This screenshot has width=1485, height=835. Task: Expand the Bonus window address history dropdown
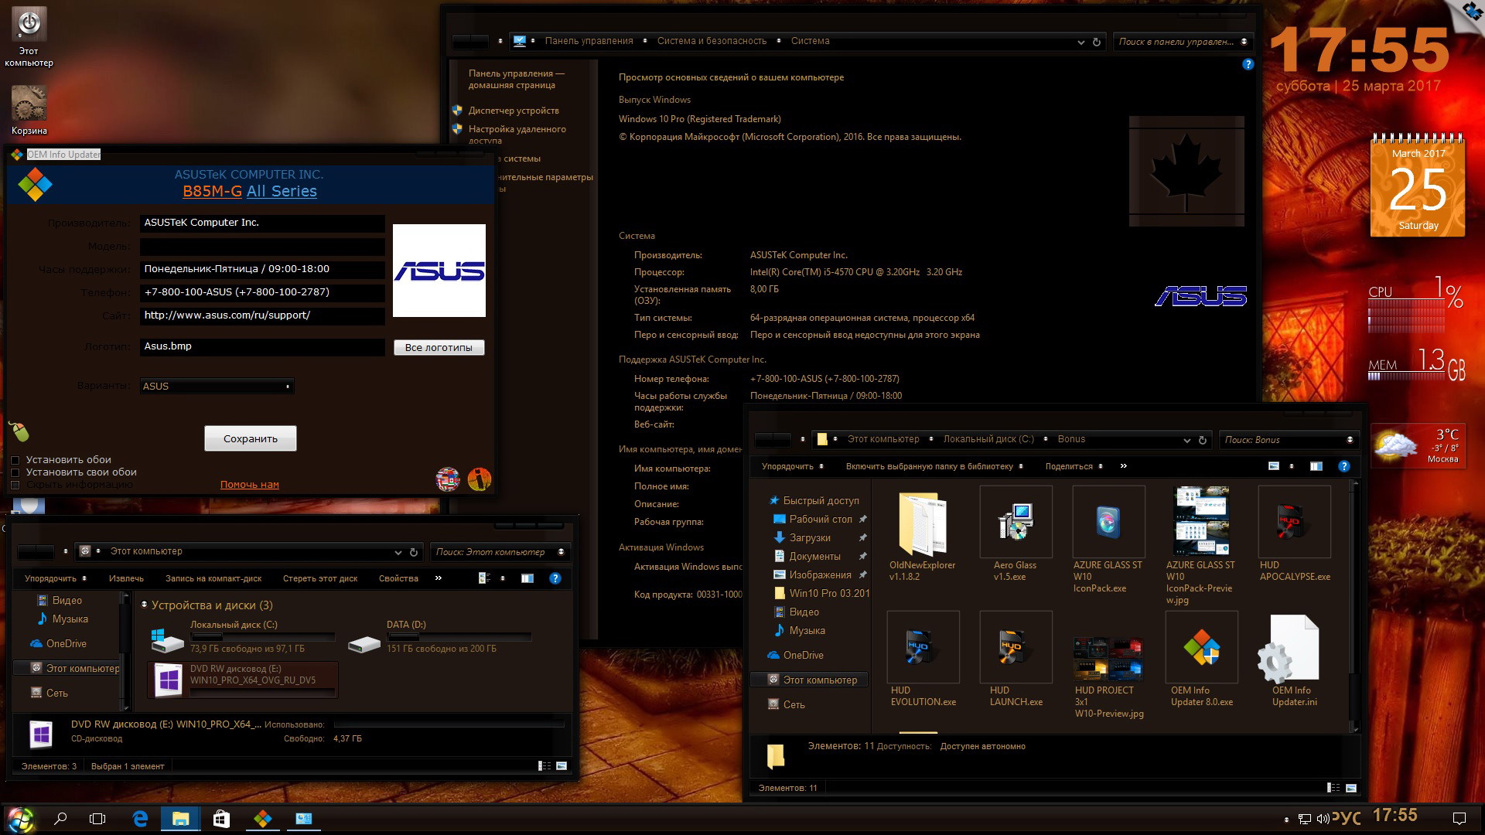[1186, 440]
